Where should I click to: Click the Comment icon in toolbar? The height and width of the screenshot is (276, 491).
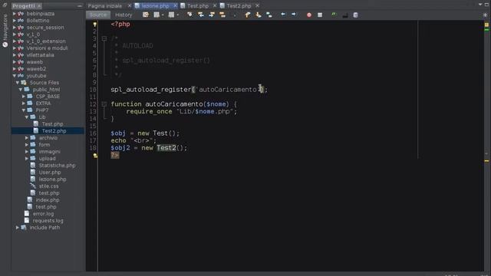point(344,15)
